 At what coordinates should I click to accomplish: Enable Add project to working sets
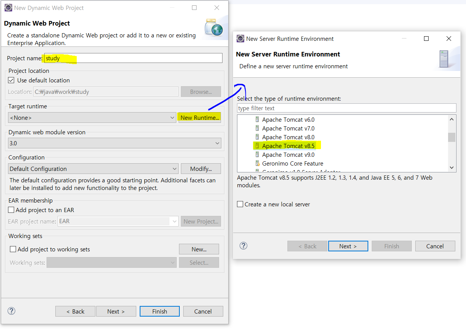tap(13, 249)
